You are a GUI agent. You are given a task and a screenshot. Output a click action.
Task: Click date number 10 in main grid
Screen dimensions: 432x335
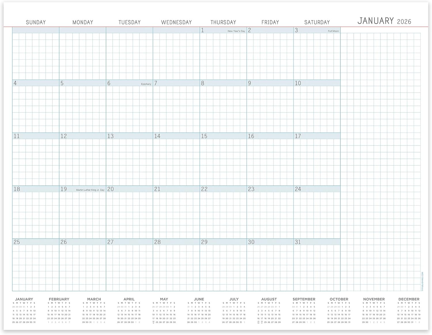click(x=298, y=83)
